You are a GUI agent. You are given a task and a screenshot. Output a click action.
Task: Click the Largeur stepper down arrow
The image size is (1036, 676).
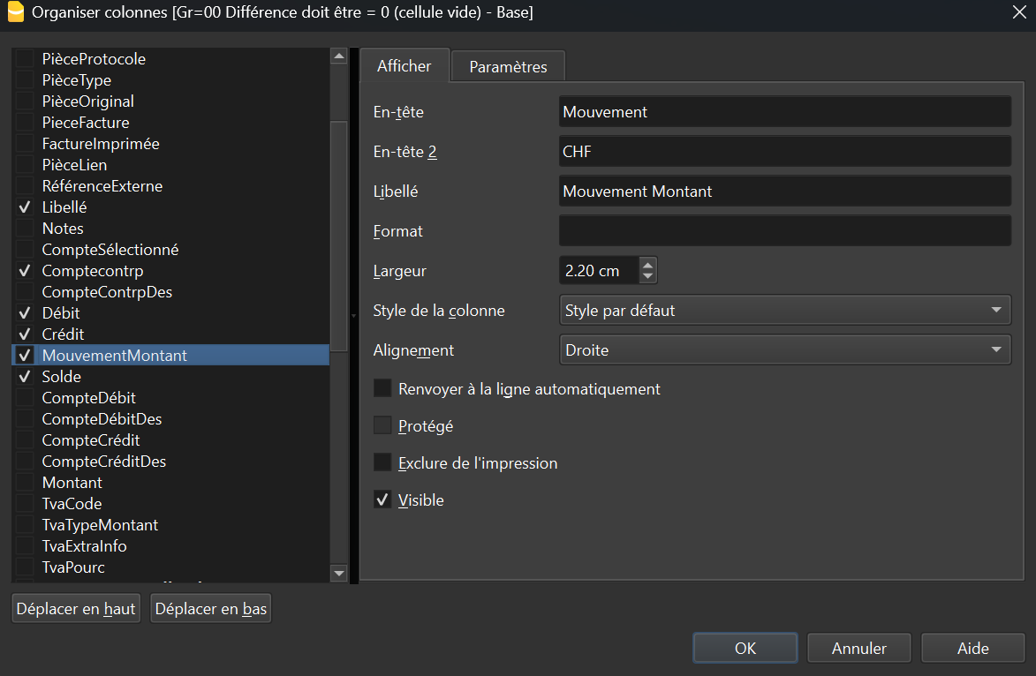(648, 275)
